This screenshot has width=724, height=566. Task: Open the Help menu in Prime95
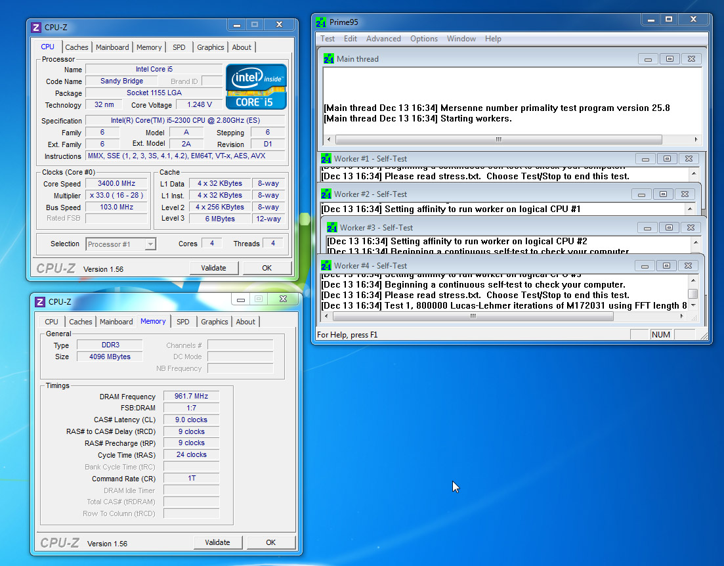[493, 39]
